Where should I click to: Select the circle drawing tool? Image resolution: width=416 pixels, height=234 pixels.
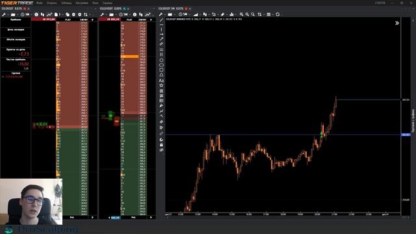click(x=161, y=60)
